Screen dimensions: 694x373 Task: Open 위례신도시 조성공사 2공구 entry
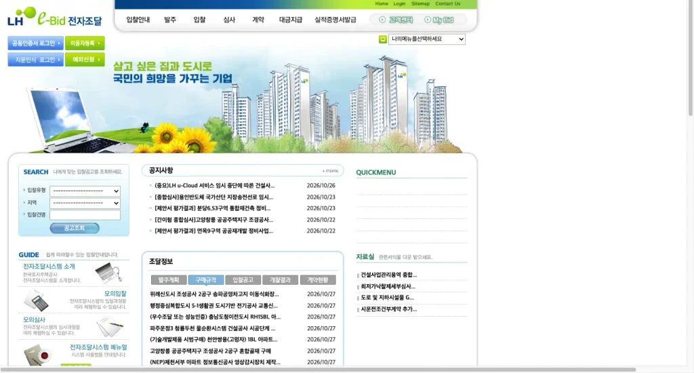[215, 294]
